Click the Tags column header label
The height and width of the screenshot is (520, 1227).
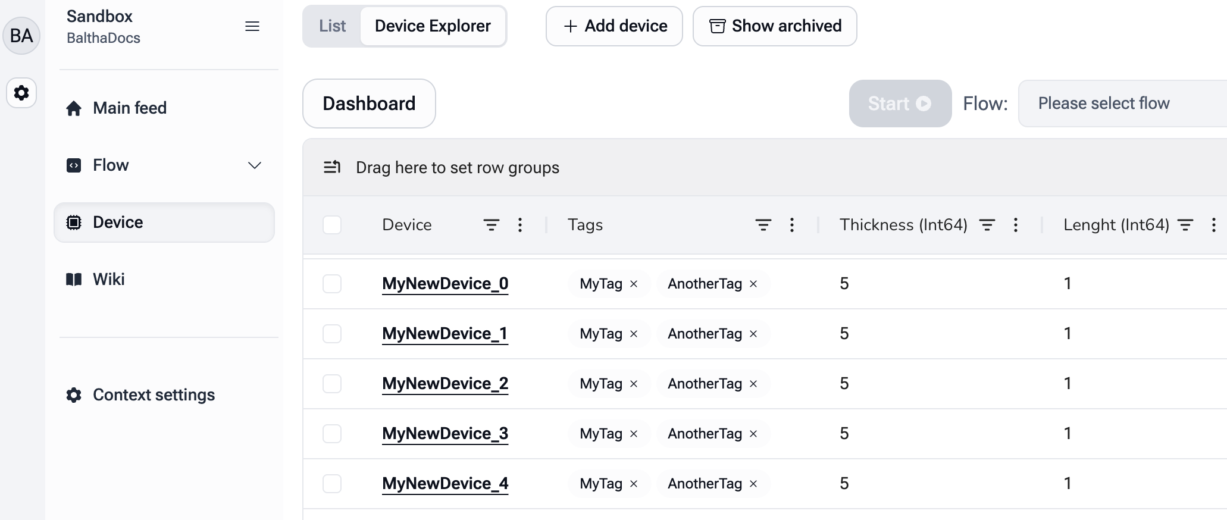pyautogui.click(x=585, y=225)
